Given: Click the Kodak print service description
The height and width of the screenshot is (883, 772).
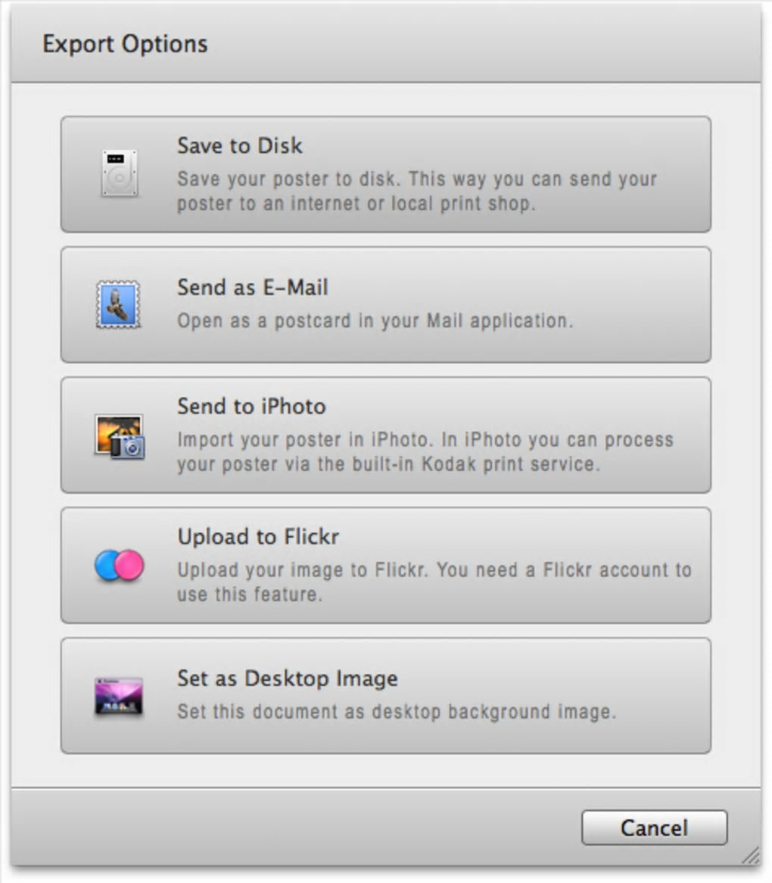Looking at the screenshot, I should (425, 452).
